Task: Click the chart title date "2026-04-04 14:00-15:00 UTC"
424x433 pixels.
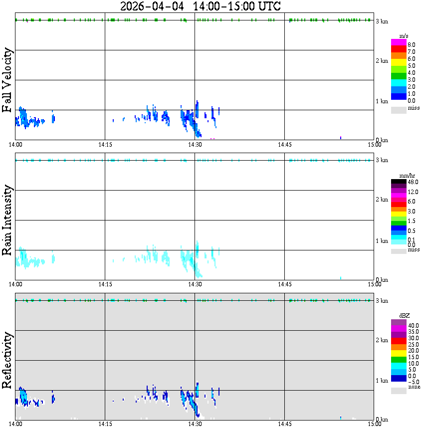Action: tap(200, 6)
